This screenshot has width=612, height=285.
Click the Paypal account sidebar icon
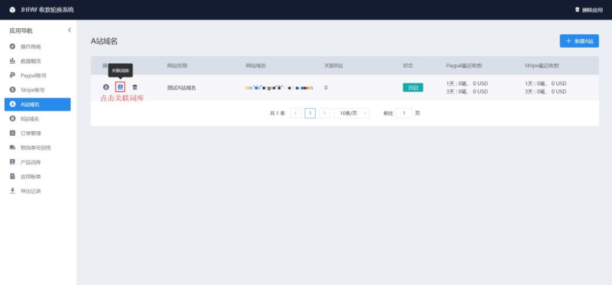[x=13, y=75]
